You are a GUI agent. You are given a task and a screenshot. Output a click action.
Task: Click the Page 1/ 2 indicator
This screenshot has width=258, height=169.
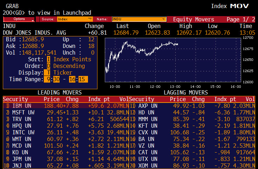click(x=241, y=19)
